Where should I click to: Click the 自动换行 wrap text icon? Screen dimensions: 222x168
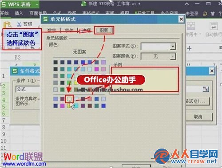[x=214, y=26]
